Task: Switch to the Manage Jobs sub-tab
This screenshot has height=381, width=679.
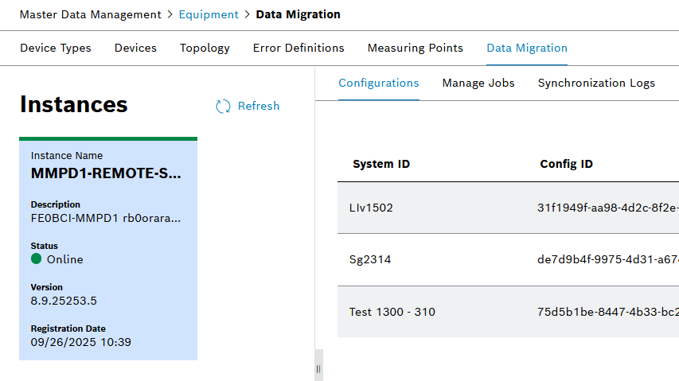Action: pos(478,83)
